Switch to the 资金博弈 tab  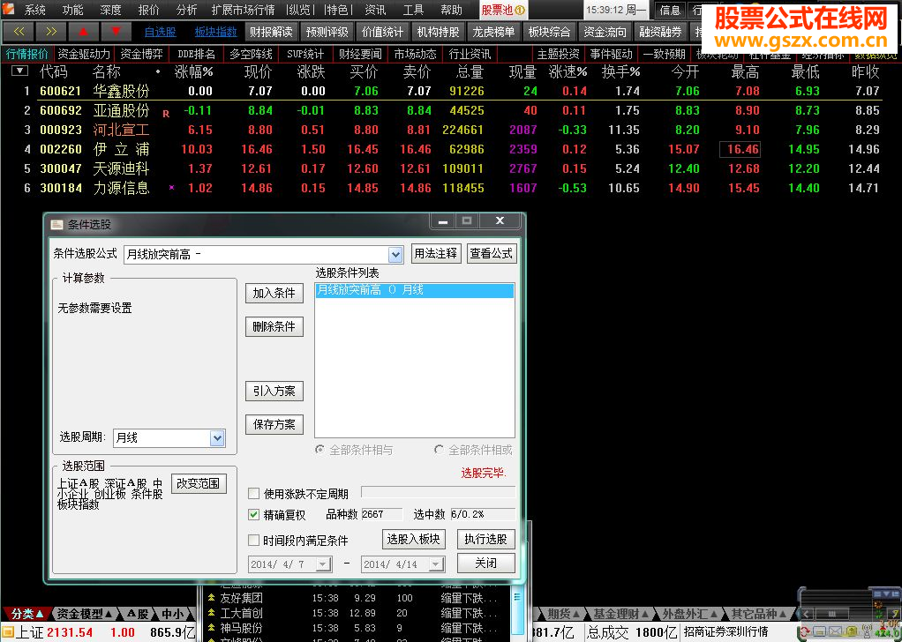click(x=141, y=54)
